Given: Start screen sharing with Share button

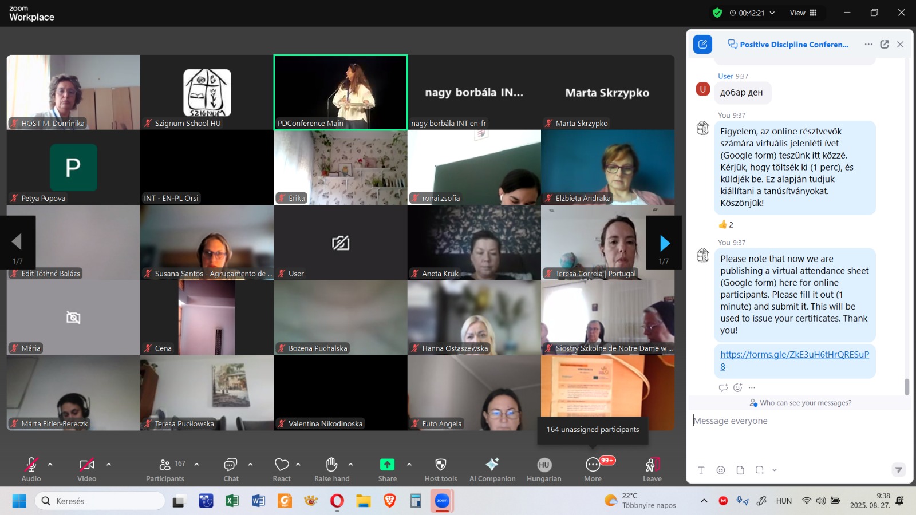Looking at the screenshot, I should point(387,465).
